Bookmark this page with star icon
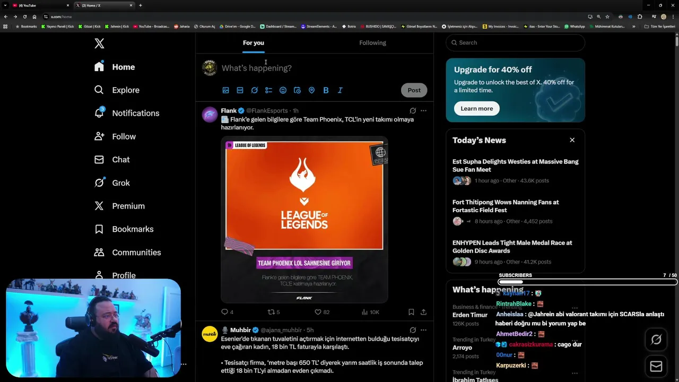This screenshot has height=382, width=679. [x=607, y=16]
